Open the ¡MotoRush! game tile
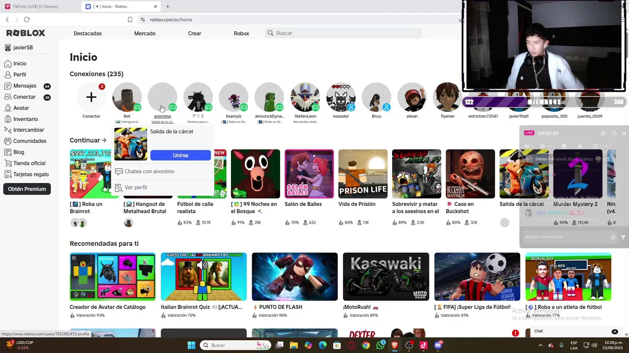Image resolution: width=629 pixels, height=353 pixels. 386,277
